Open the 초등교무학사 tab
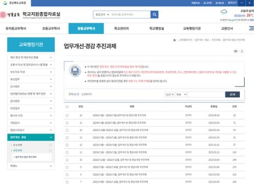 (51, 28)
